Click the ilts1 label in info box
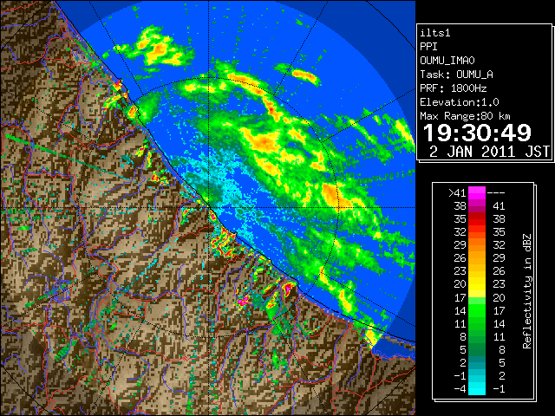 pyautogui.click(x=435, y=33)
